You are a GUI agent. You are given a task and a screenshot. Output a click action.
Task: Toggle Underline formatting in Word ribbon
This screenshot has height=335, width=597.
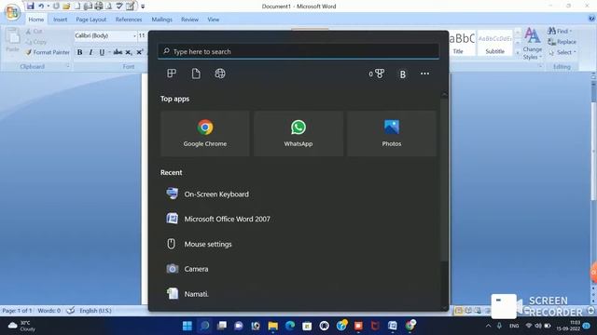click(102, 52)
